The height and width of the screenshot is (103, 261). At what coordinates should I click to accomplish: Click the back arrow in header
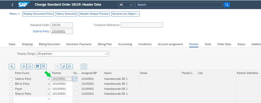[12, 5]
